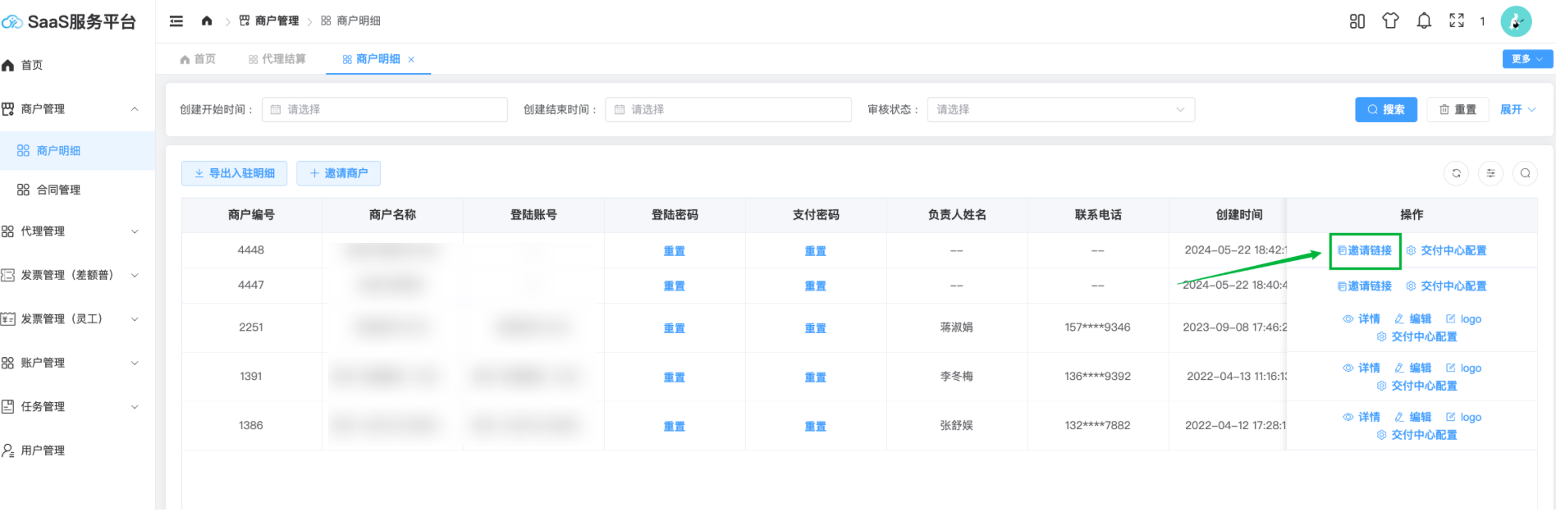Select 合同管理 in the sidebar
Viewport: 1556px width, 517px height.
58,190
